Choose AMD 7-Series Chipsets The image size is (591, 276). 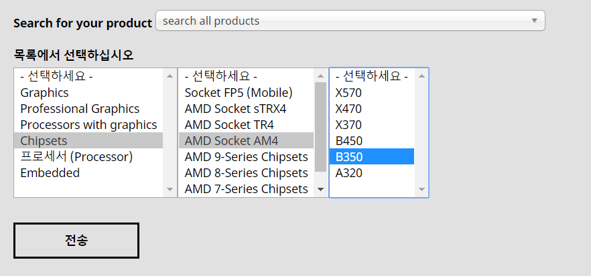tap(246, 188)
